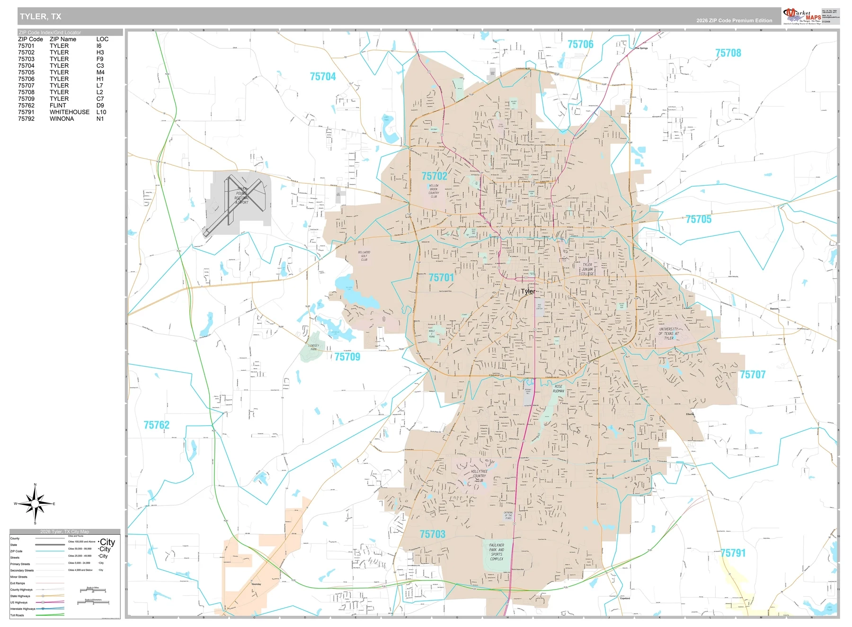Click the Scale in Kilometers bar
852x627 pixels.
pyautogui.click(x=93, y=603)
